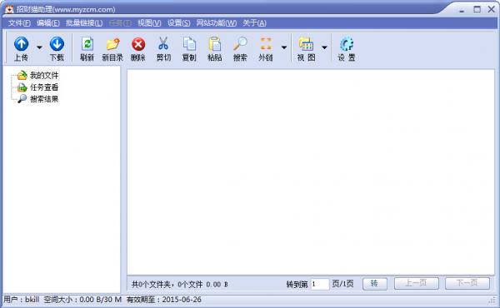The width and height of the screenshot is (500, 308).
Task: Select 任务查看 in the tree
Action: point(44,87)
